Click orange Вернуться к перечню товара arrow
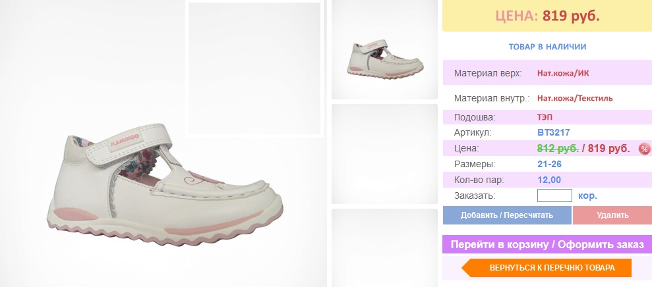The image size is (652, 287). [x=547, y=268]
